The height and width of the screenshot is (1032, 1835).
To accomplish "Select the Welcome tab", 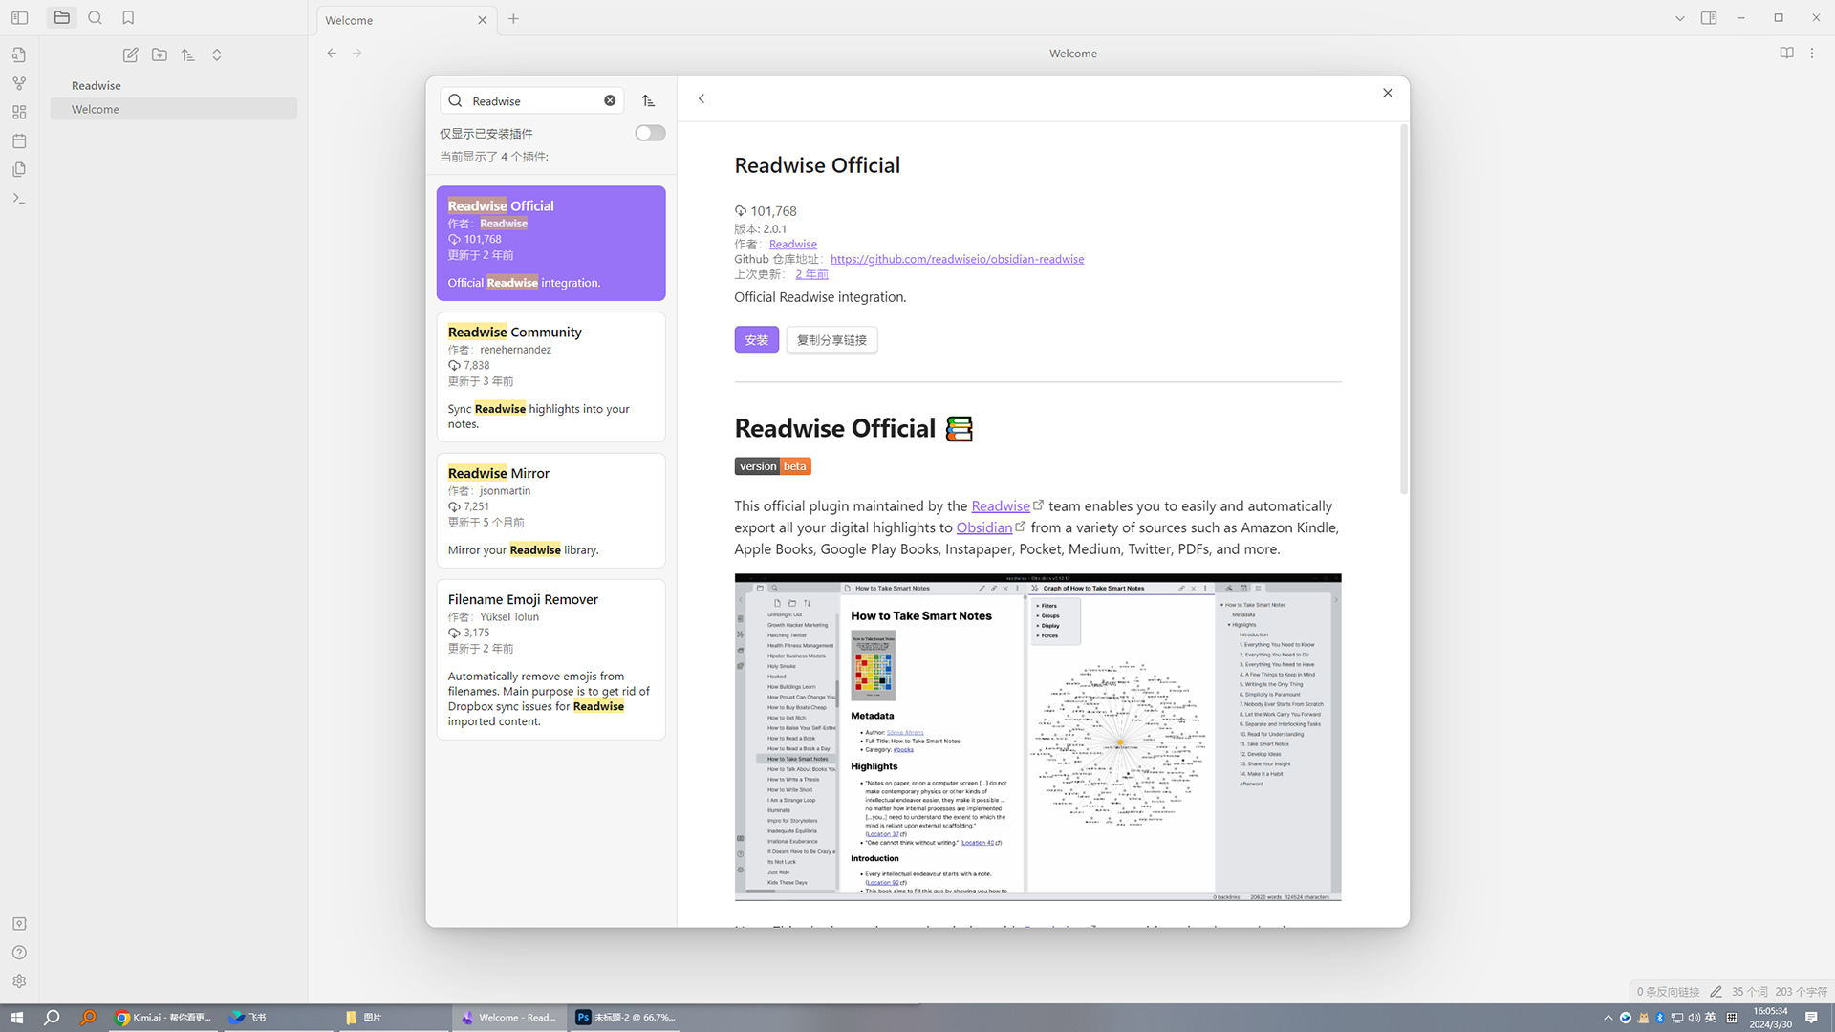I will (397, 20).
